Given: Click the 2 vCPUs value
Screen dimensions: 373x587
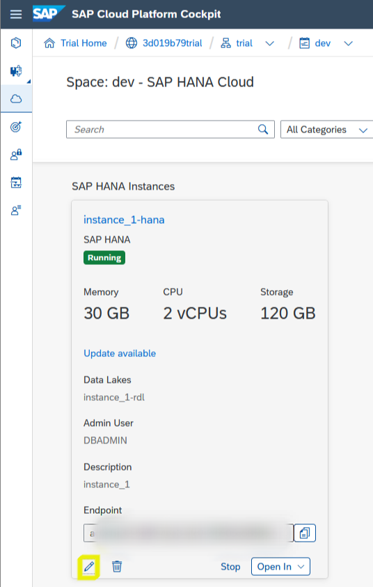Looking at the screenshot, I should [195, 313].
